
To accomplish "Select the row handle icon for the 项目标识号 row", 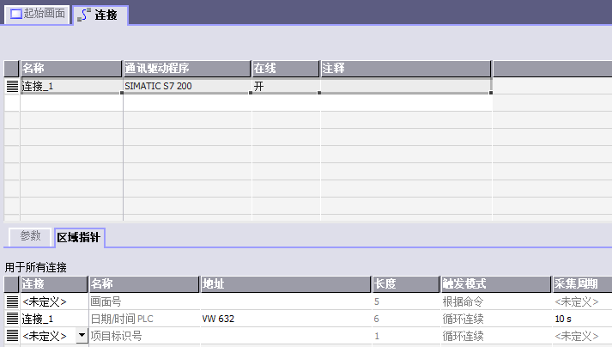I will (12, 336).
